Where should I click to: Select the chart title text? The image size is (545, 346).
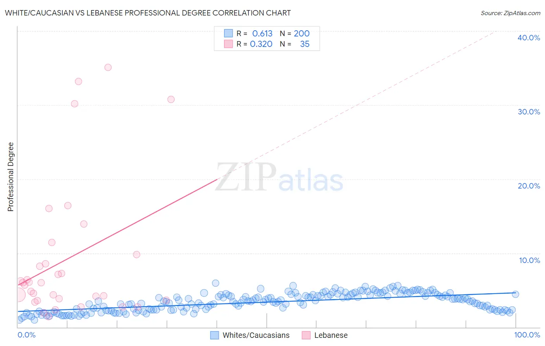point(148,13)
